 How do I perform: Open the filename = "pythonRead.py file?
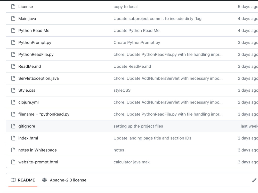(44, 114)
